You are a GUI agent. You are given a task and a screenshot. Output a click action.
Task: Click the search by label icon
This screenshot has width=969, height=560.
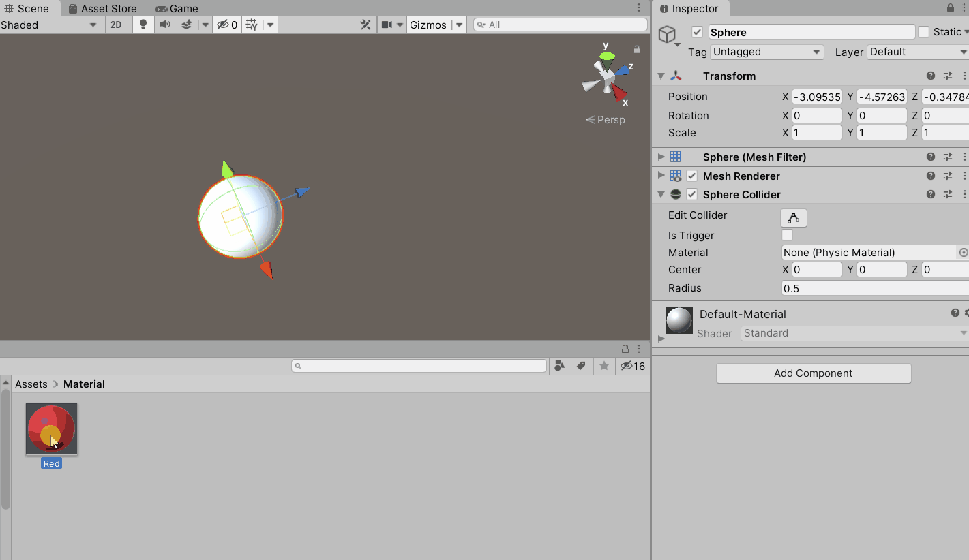tap(581, 366)
